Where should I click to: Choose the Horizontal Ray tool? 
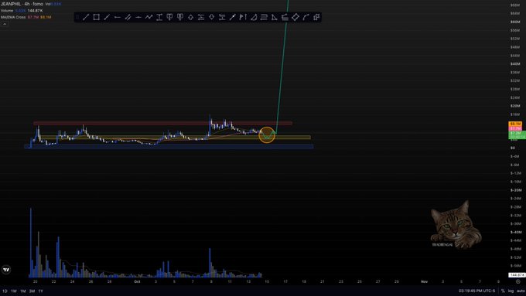click(x=117, y=17)
